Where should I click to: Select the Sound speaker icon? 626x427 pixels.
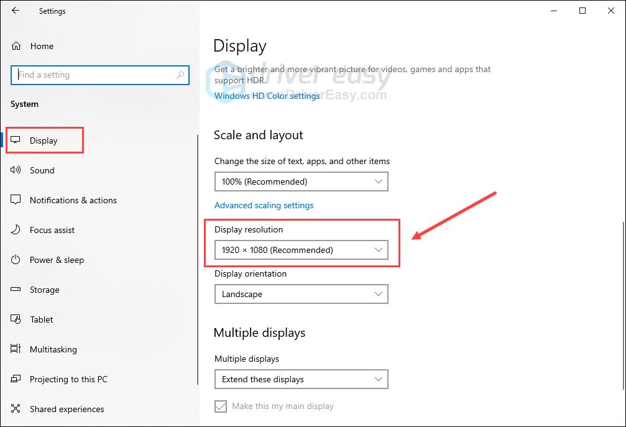[17, 170]
